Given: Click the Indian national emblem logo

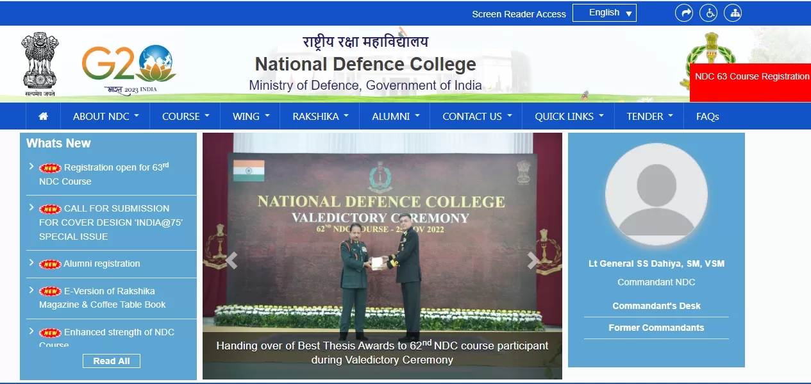Looking at the screenshot, I should click(x=40, y=64).
